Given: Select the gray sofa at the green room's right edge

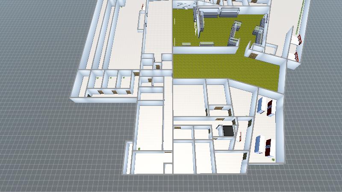Looking at the screenshot, I should click(259, 35).
